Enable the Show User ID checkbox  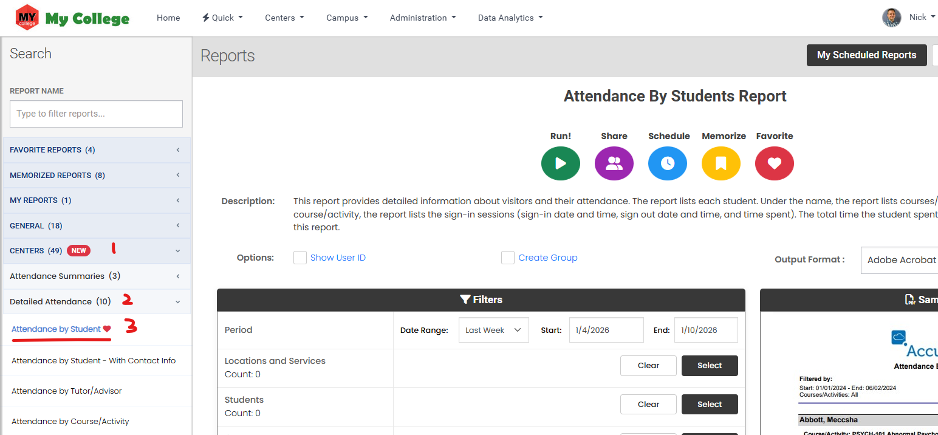(300, 258)
